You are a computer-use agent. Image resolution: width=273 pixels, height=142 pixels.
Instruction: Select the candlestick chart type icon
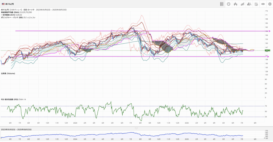coord(235,4)
